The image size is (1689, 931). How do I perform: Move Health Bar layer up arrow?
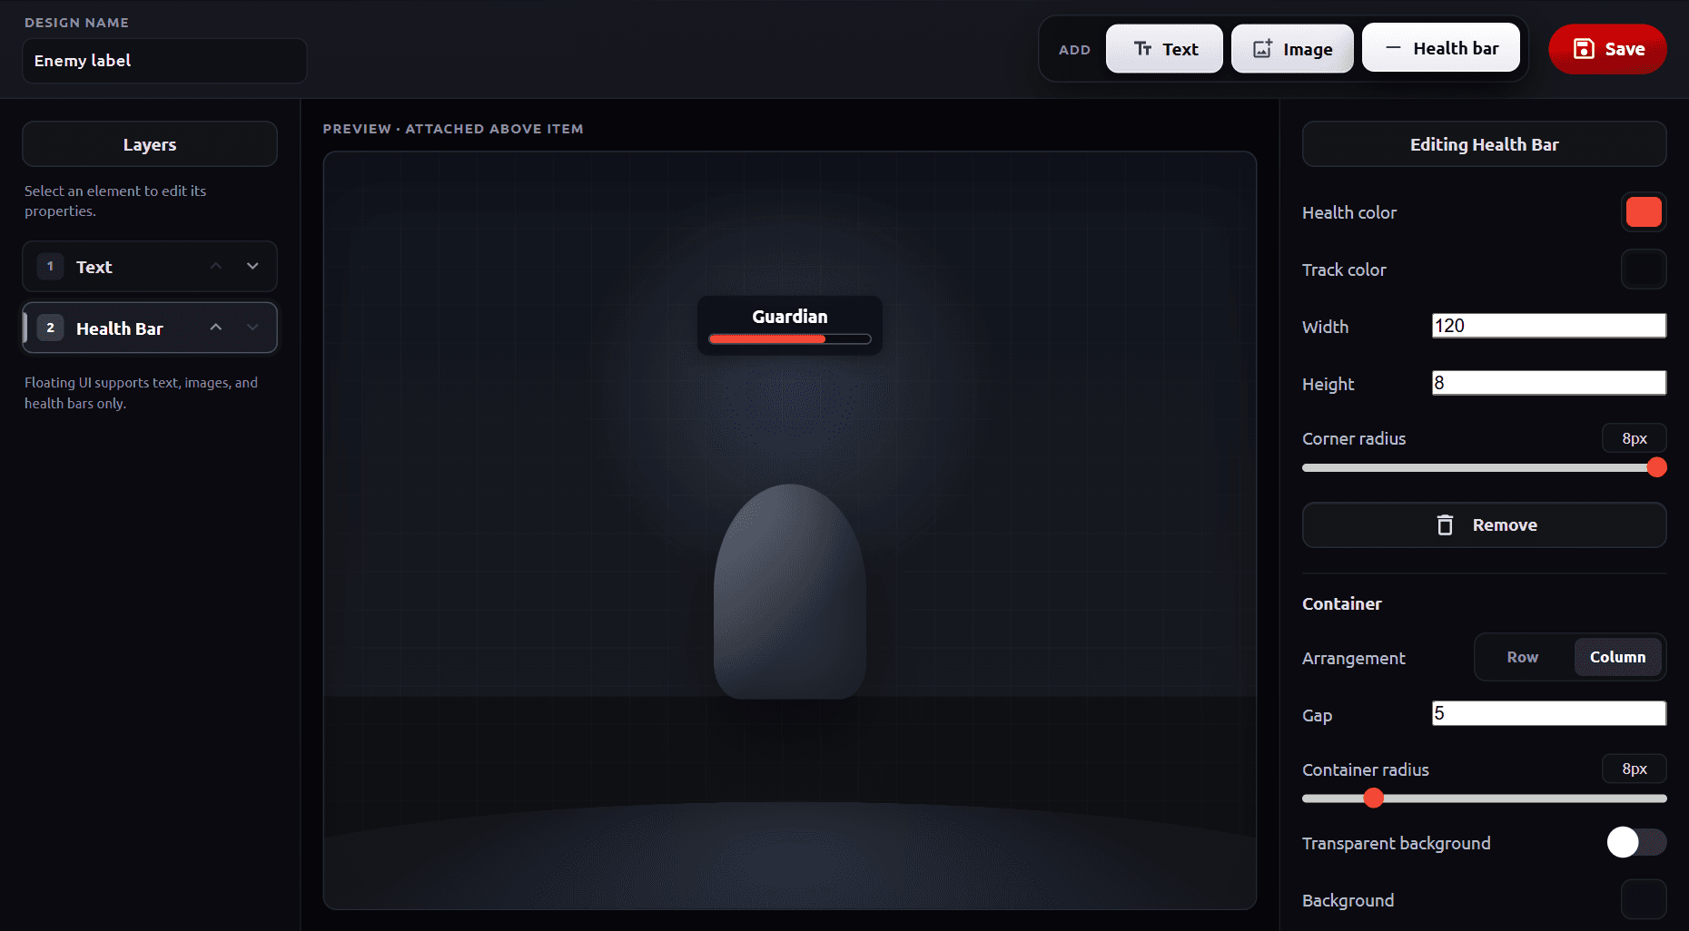(216, 327)
